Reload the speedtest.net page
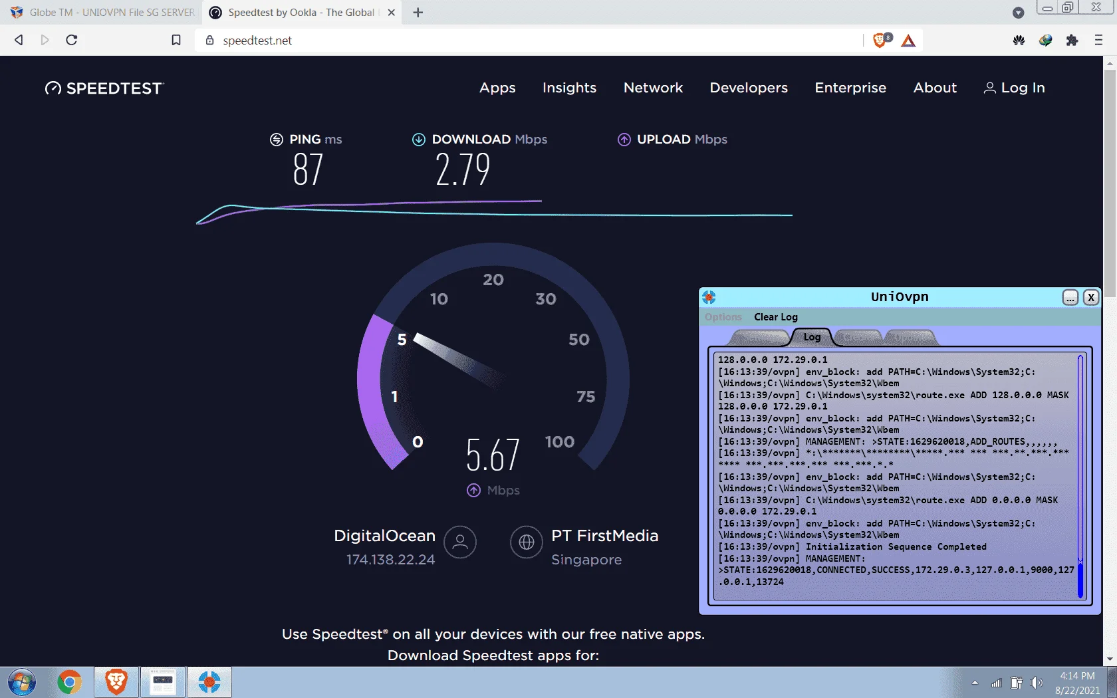The height and width of the screenshot is (698, 1117). point(72,40)
